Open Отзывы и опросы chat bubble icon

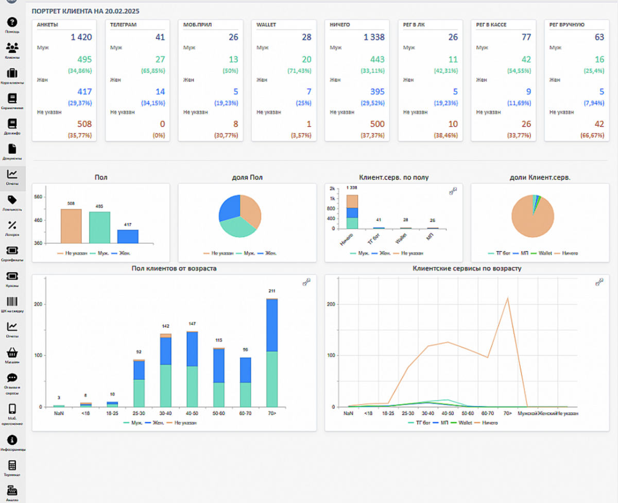pyautogui.click(x=12, y=378)
